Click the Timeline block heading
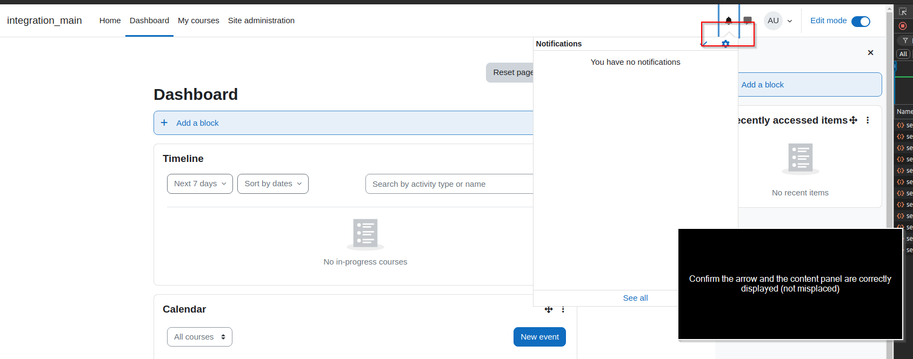 tap(183, 159)
